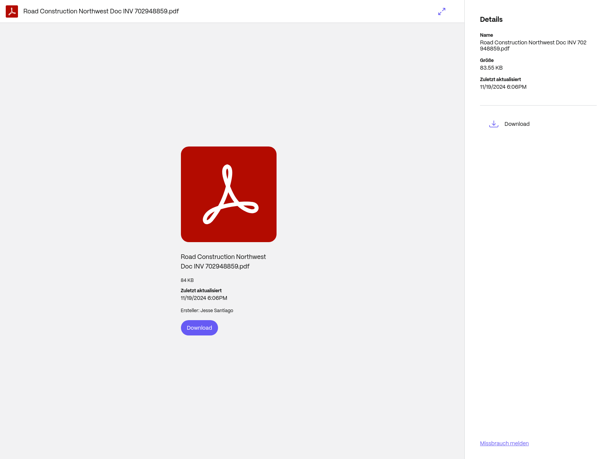Screen dimensions: 612x459
Task: Click the 84 KB size text
Action: [x=187, y=280]
